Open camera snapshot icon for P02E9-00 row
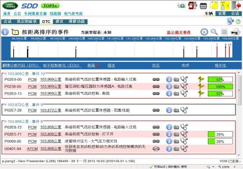Screen dimensions: 243x169 [x=176, y=80]
